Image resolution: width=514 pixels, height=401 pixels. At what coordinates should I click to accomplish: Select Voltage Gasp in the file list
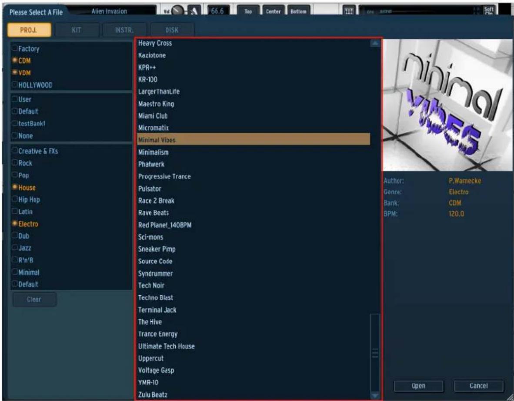coord(254,370)
